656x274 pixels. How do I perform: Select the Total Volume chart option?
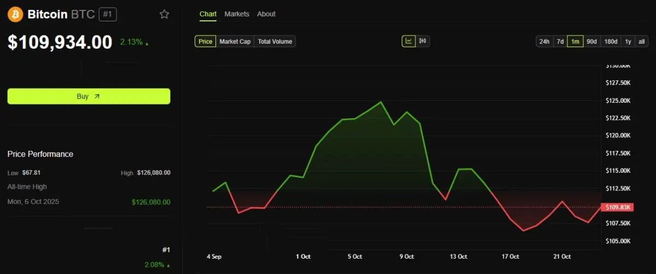275,41
